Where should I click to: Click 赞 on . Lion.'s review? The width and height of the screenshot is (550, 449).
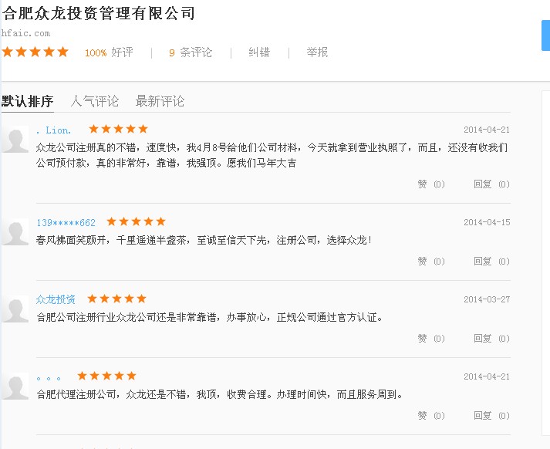tap(430, 184)
